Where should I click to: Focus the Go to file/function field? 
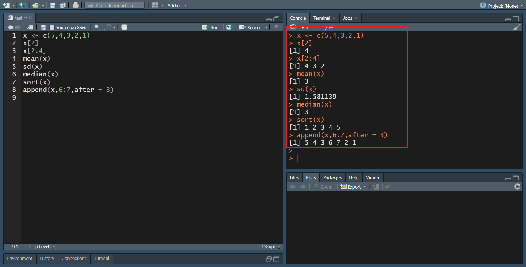(x=115, y=5)
